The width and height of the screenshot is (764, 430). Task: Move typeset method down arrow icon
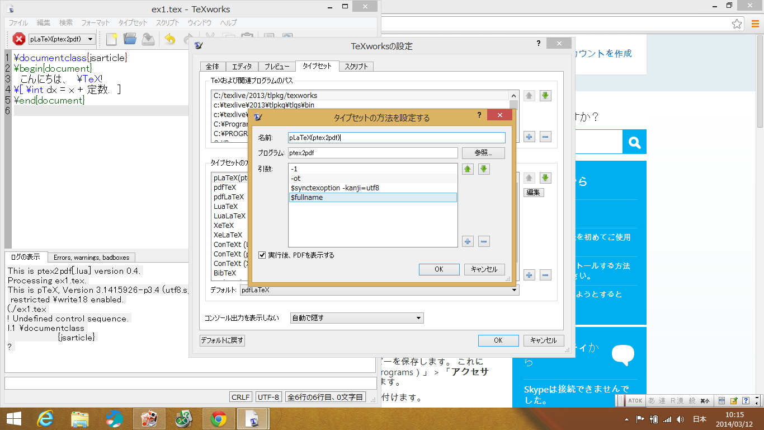point(546,178)
